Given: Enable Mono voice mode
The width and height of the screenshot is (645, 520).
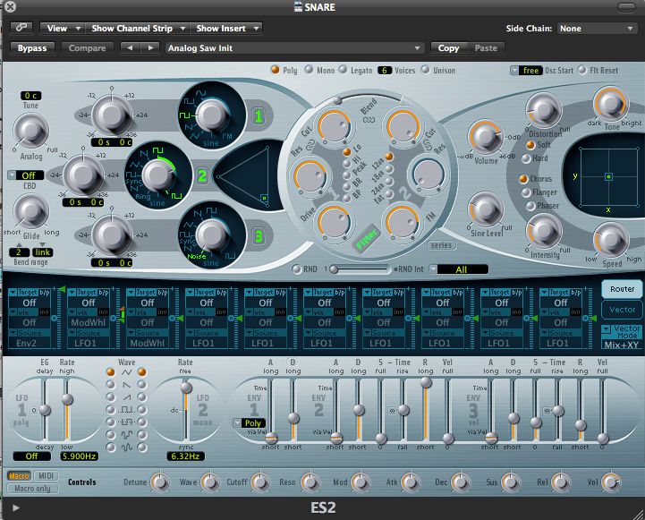Looking at the screenshot, I should point(309,70).
